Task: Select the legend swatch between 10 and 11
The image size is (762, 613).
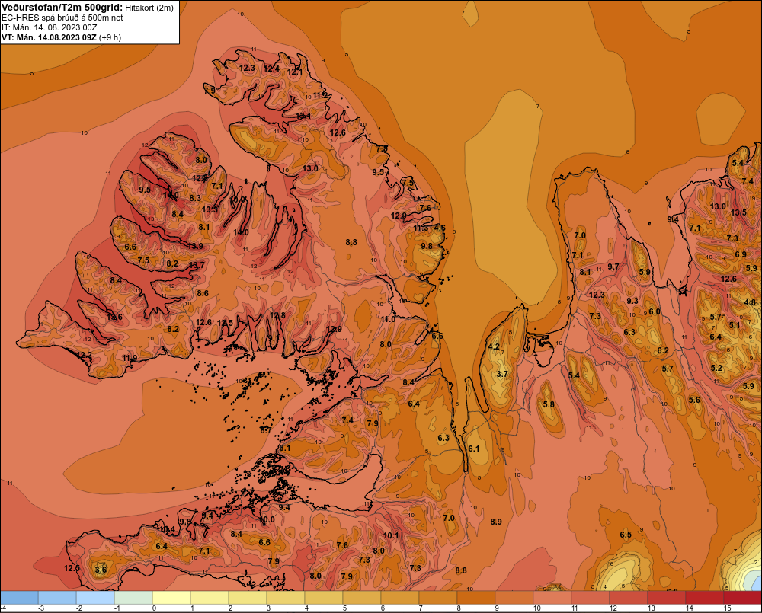Action: [552, 598]
